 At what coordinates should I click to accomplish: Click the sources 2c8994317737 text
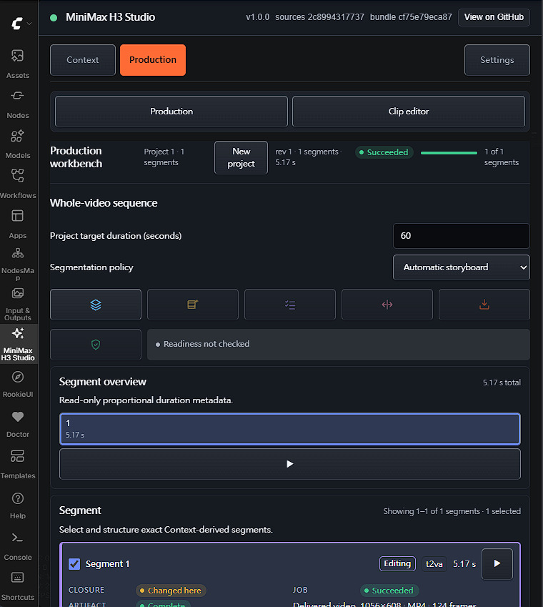point(319,17)
